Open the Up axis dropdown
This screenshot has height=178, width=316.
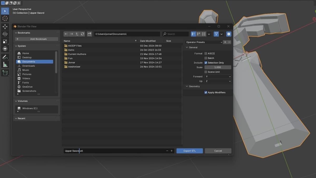click(218, 81)
